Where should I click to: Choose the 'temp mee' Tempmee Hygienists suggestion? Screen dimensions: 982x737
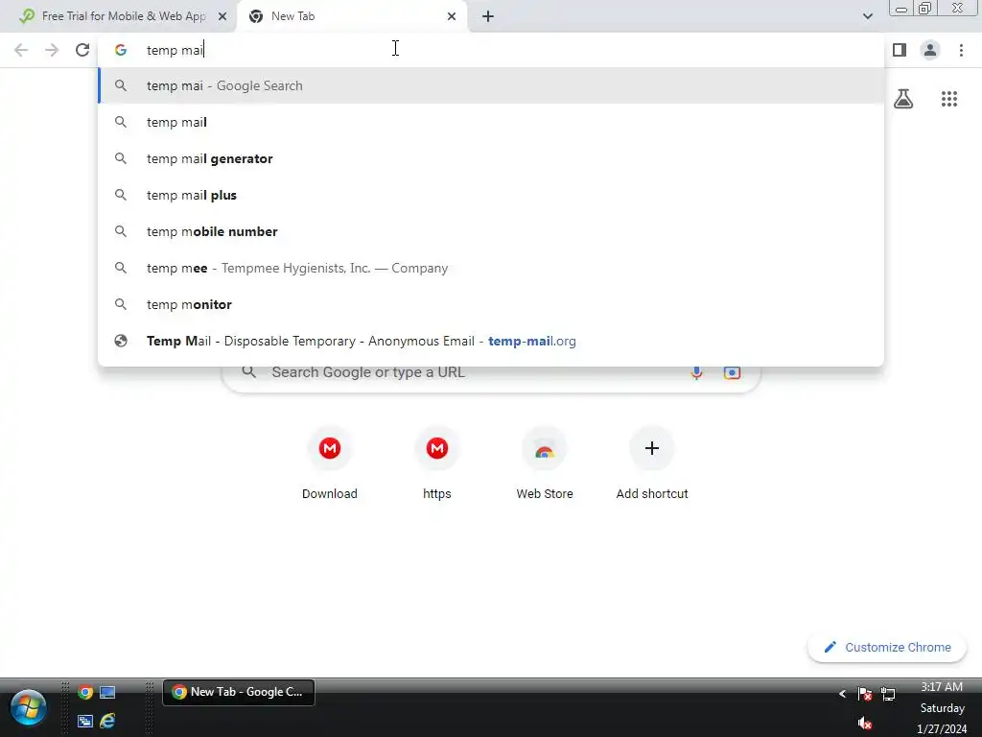pos(491,269)
